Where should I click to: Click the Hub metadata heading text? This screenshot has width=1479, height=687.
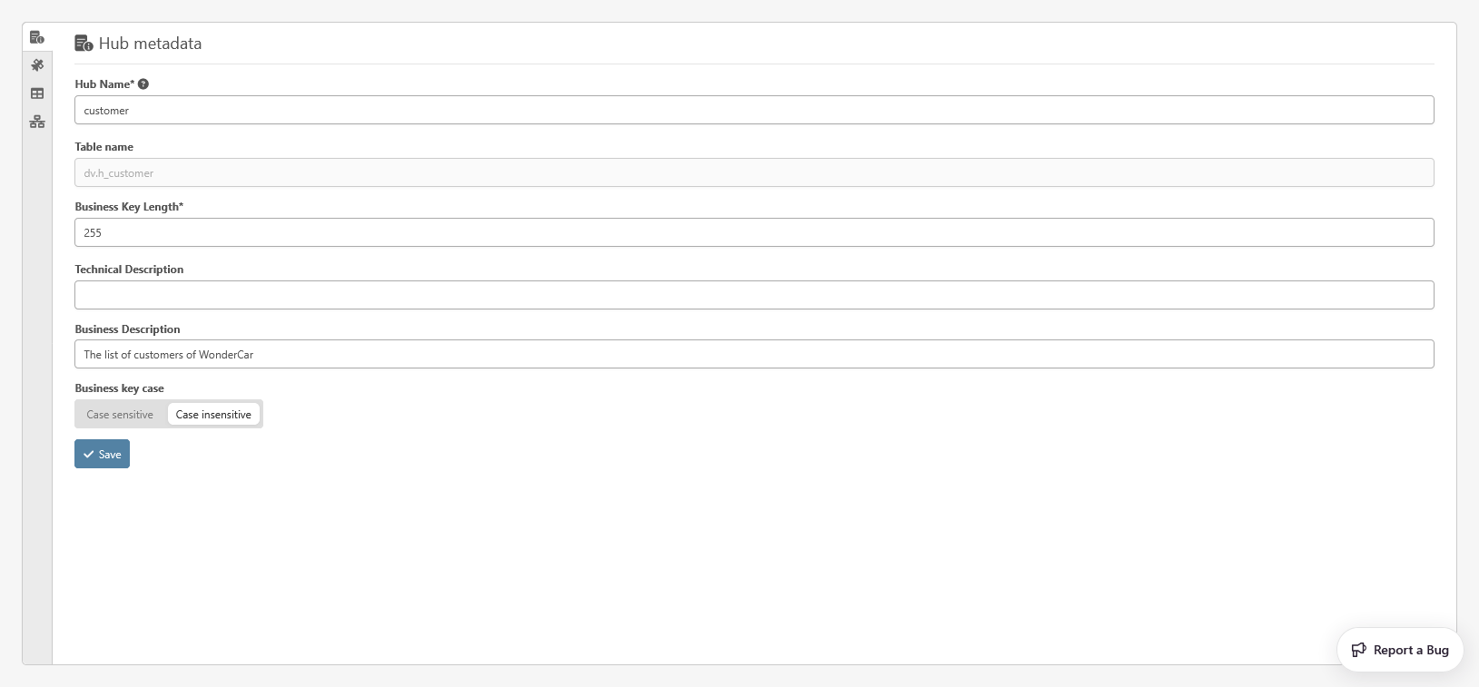coord(151,44)
